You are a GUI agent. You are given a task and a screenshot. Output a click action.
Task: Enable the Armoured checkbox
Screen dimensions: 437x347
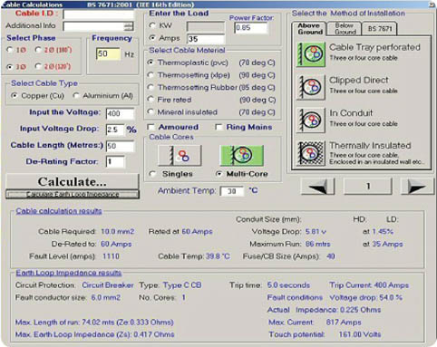(151, 127)
